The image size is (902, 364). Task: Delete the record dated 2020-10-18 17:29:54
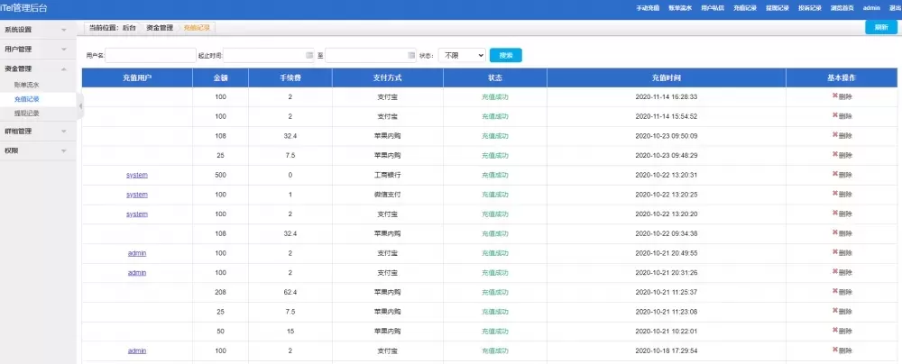[x=842, y=350]
